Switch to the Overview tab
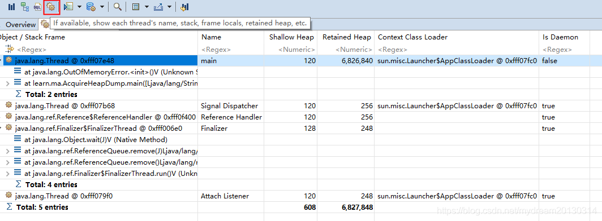 click(x=20, y=24)
